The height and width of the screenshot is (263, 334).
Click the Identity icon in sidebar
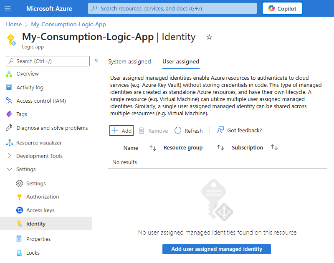coord(19,224)
